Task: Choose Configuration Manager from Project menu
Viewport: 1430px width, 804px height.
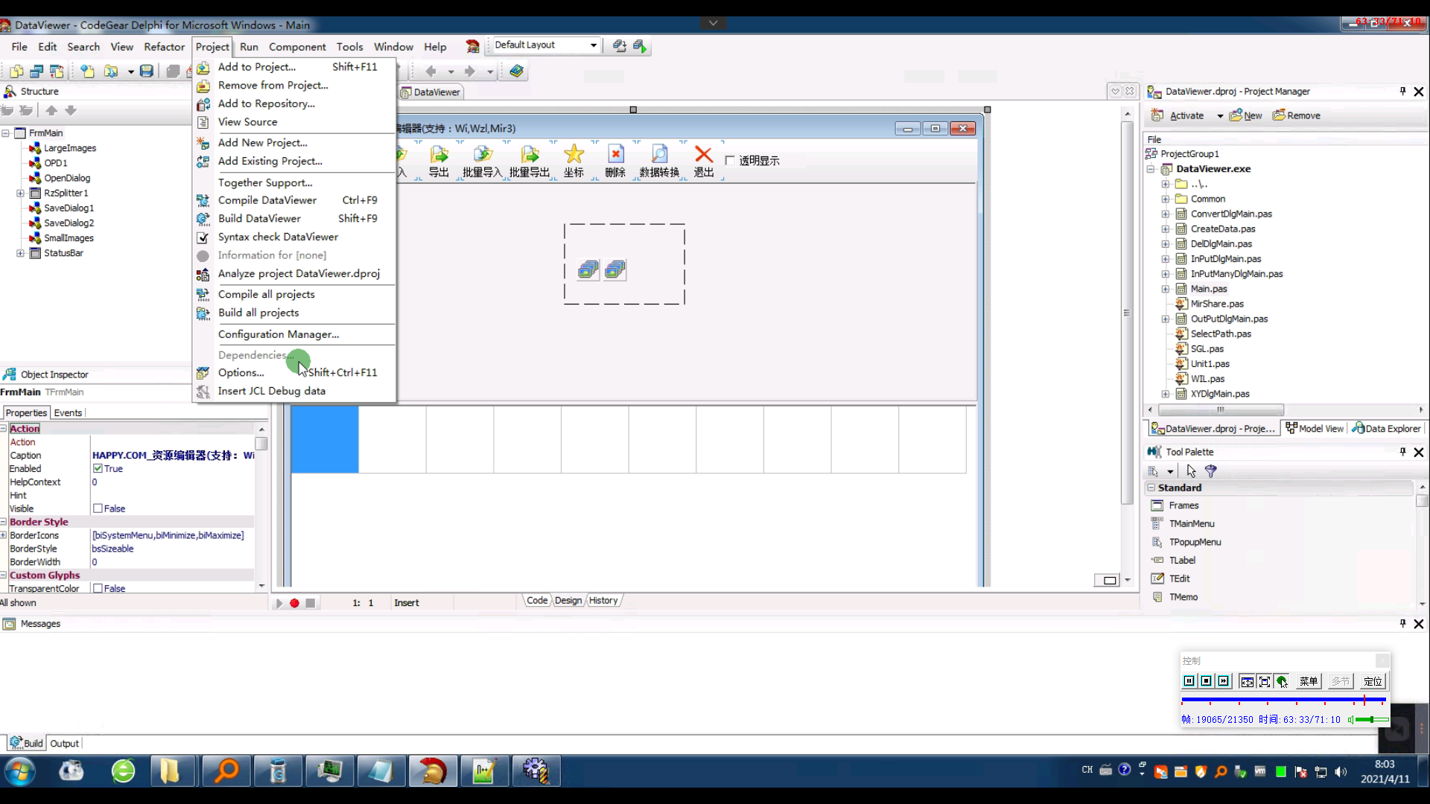Action: tap(279, 335)
